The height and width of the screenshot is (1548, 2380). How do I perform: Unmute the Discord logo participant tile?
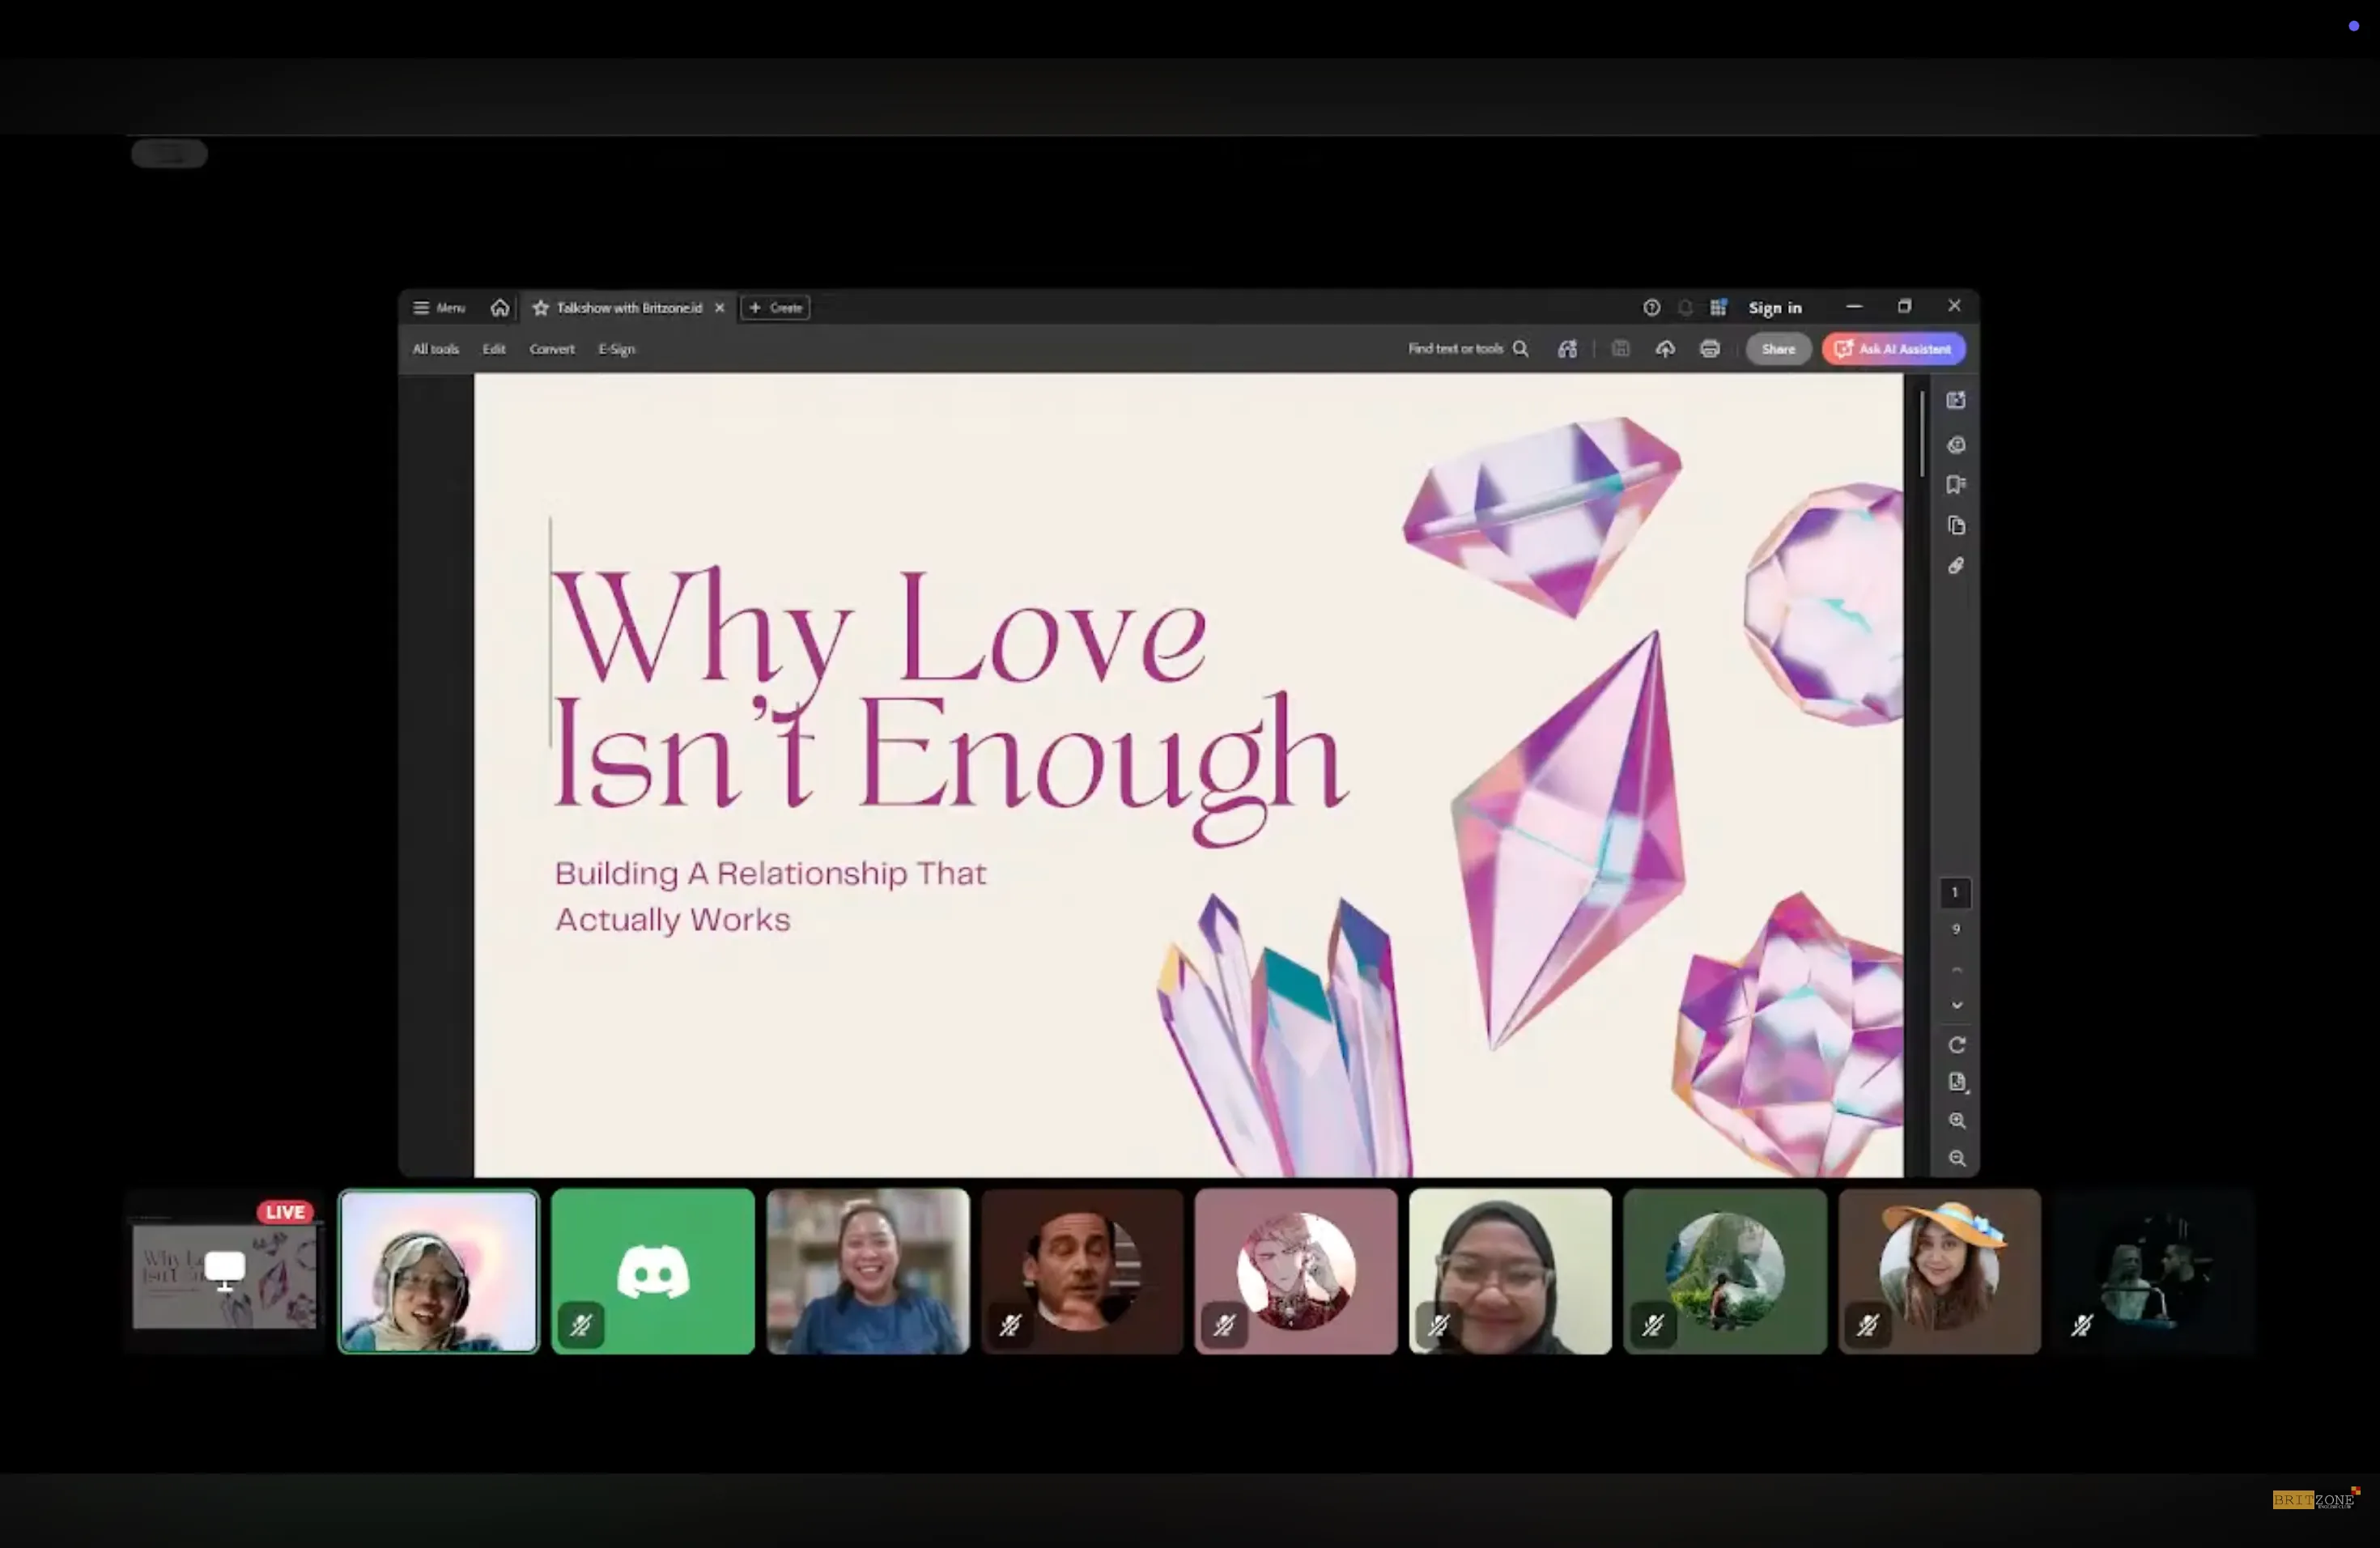click(581, 1325)
